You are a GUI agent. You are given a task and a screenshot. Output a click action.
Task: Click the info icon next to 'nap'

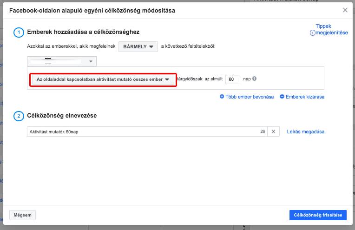(x=255, y=79)
